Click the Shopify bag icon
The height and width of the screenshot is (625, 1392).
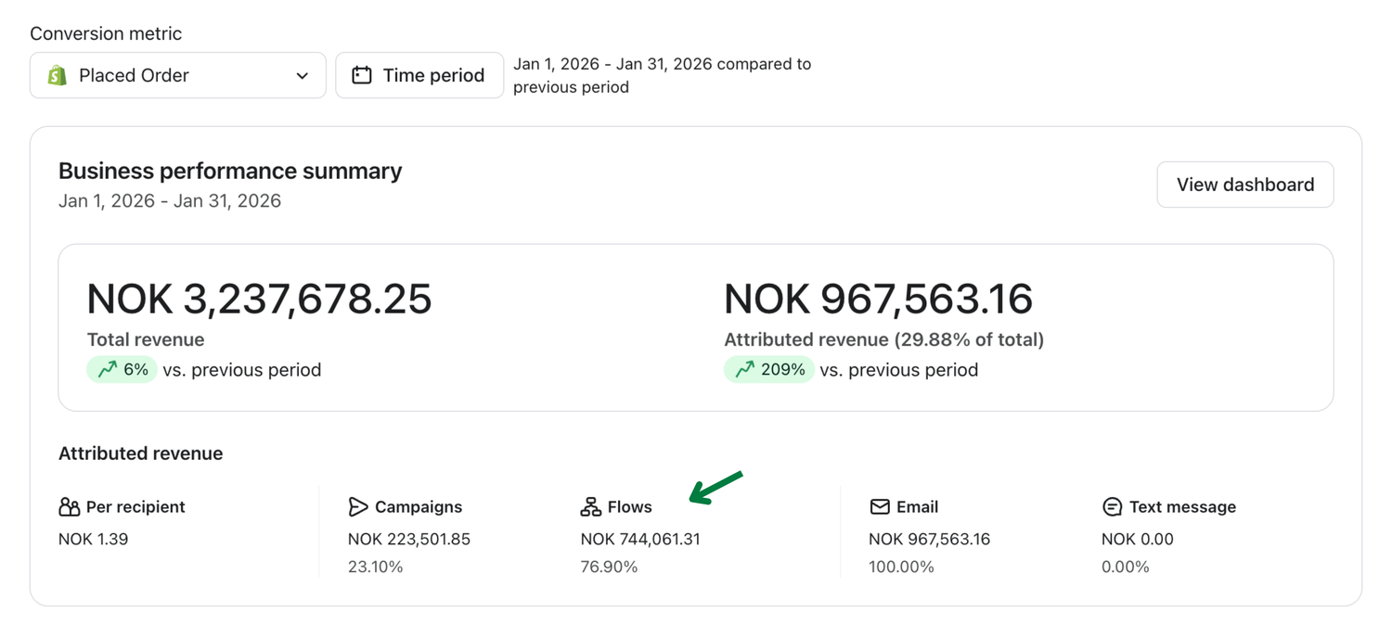click(x=58, y=75)
